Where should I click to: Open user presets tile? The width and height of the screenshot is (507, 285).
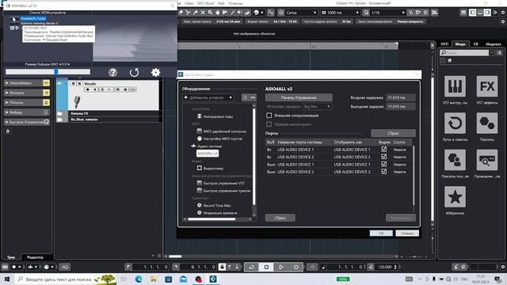point(455,160)
